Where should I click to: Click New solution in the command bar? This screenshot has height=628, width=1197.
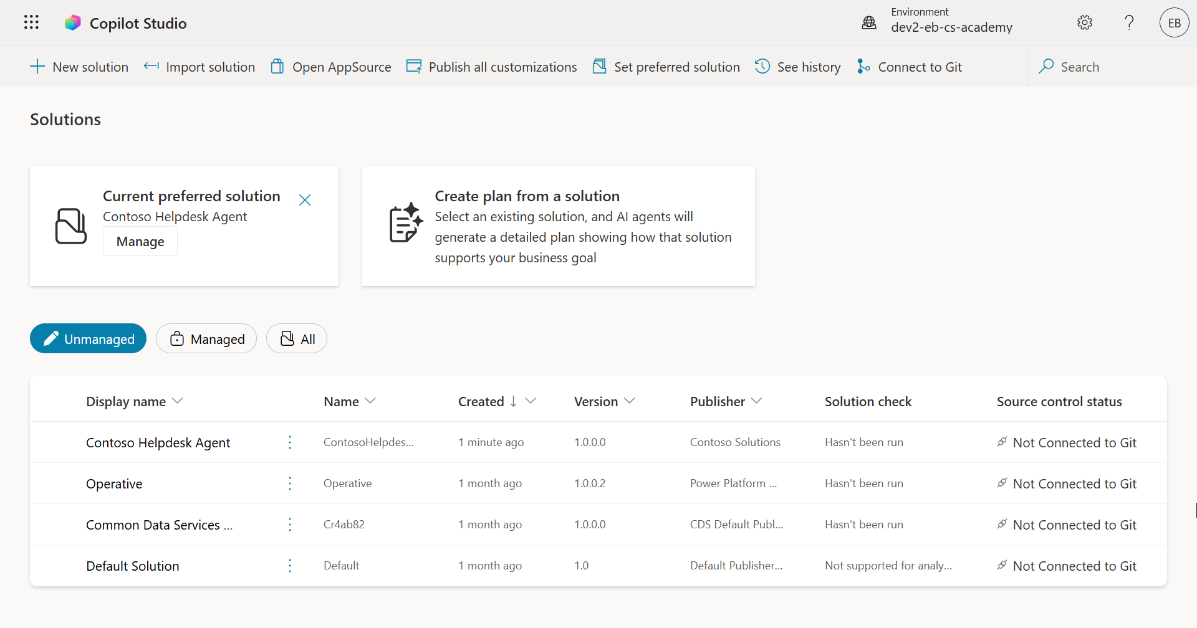click(x=79, y=67)
